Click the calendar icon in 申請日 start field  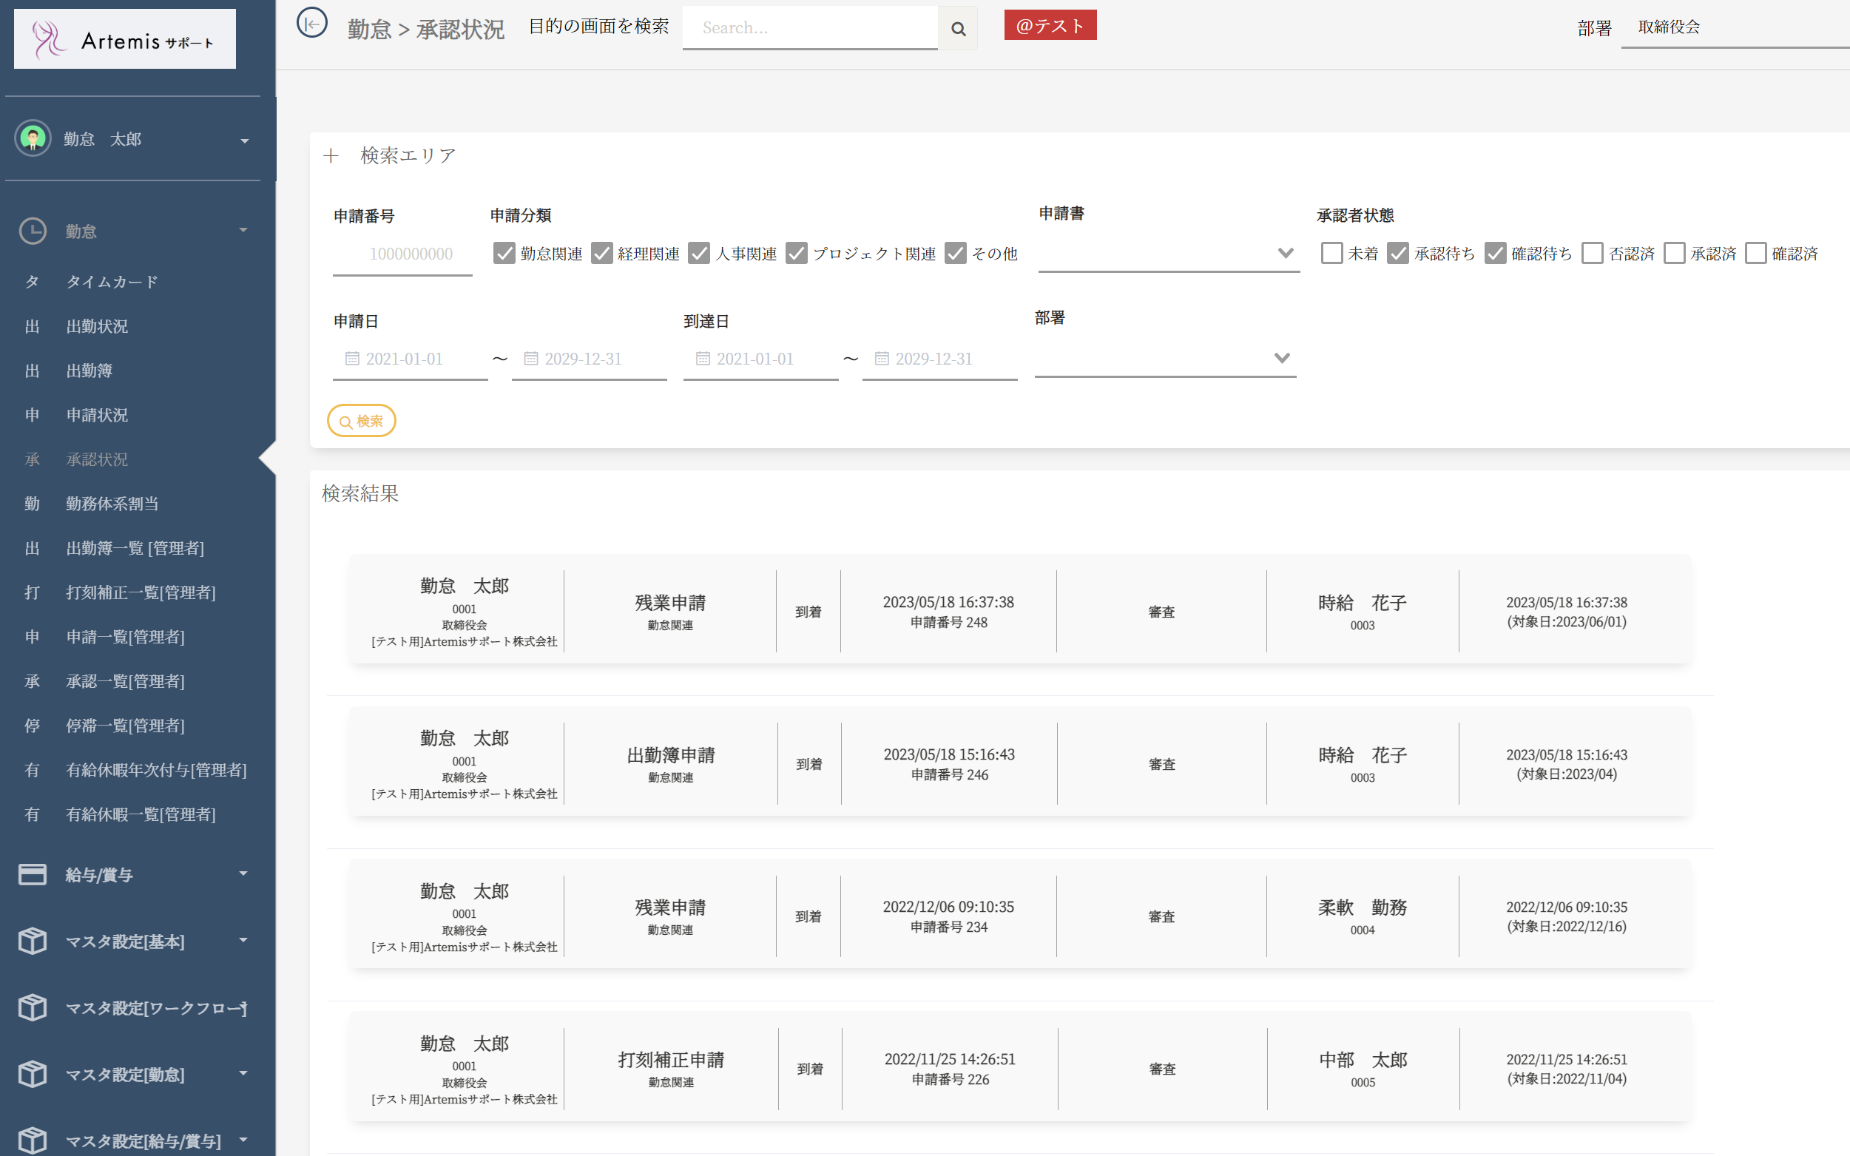pos(351,359)
